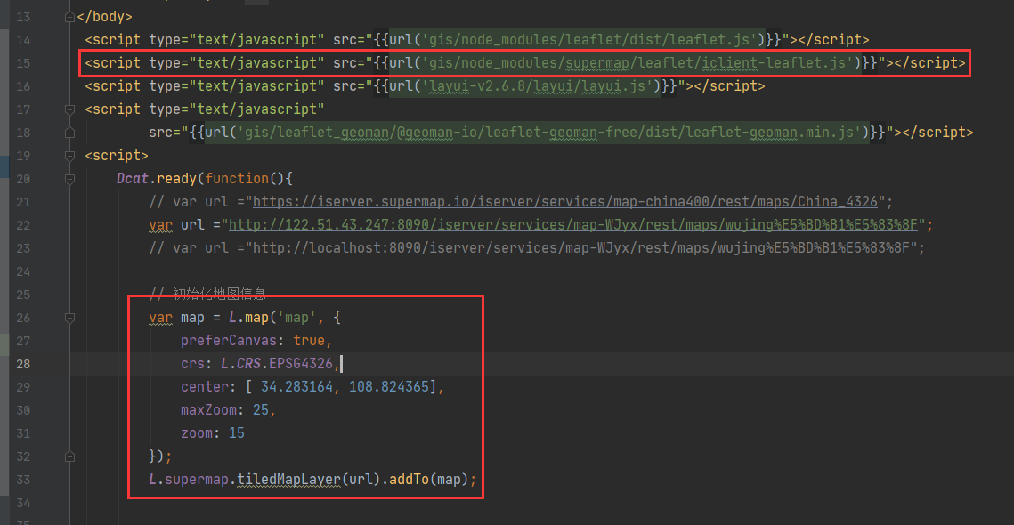Image resolution: width=1014 pixels, height=525 pixels.
Task: Click the fold-end marker beside line 18
Action: point(69,132)
